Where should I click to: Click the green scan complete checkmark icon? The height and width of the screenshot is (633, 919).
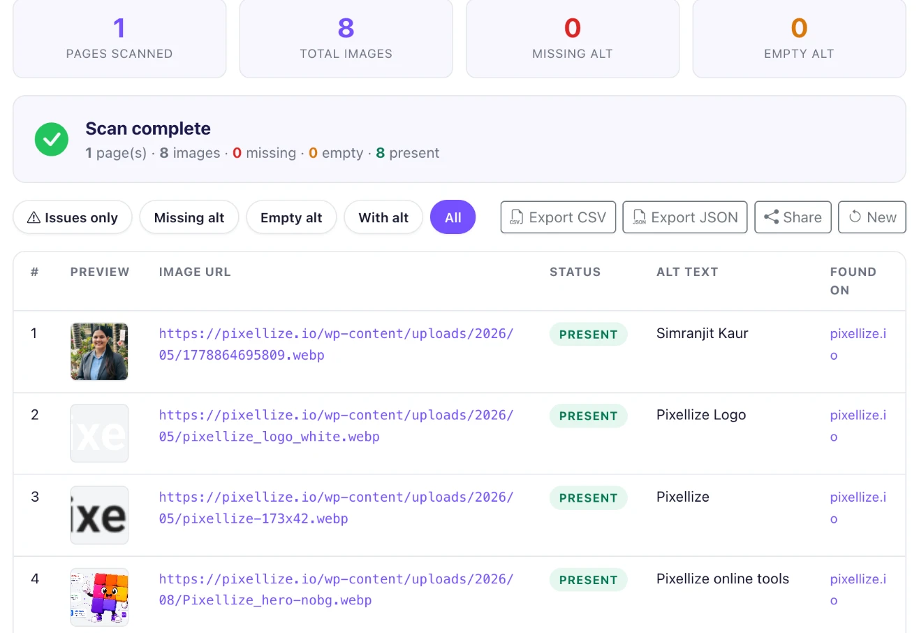pos(52,139)
